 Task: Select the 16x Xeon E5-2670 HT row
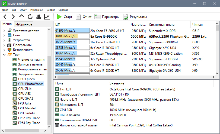pyautogui.click(x=105, y=42)
